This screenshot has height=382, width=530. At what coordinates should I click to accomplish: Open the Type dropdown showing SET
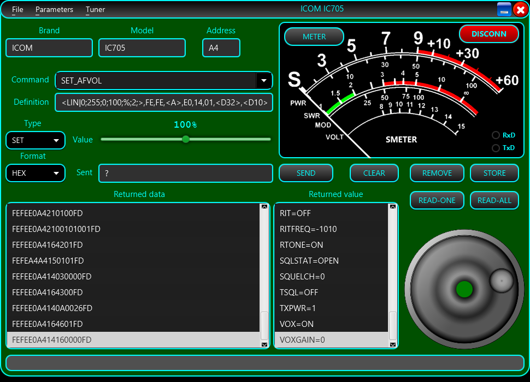click(36, 140)
